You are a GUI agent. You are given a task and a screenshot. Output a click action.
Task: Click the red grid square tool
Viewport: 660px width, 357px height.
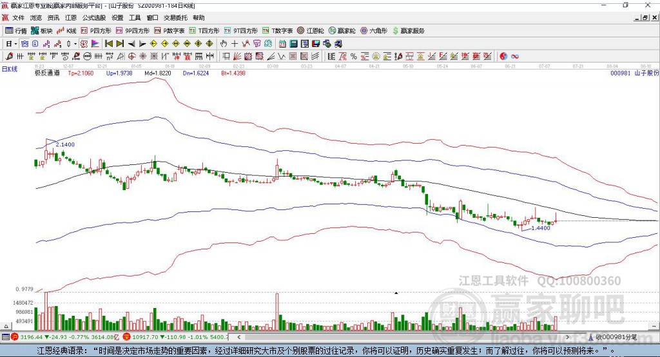(293, 57)
